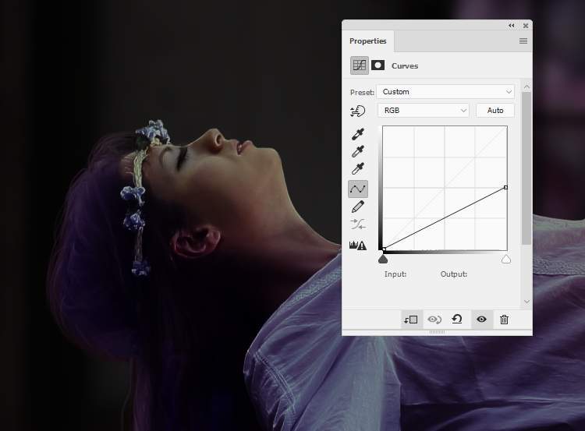Select the bottom-left curve control point
Image resolution: width=585 pixels, height=431 pixels.
coord(384,249)
